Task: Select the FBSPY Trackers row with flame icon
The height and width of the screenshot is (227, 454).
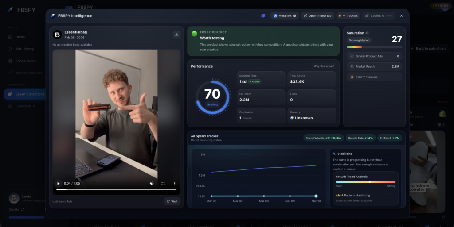Action: (x=374, y=77)
